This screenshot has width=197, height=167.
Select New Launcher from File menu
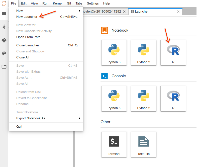[27, 17]
